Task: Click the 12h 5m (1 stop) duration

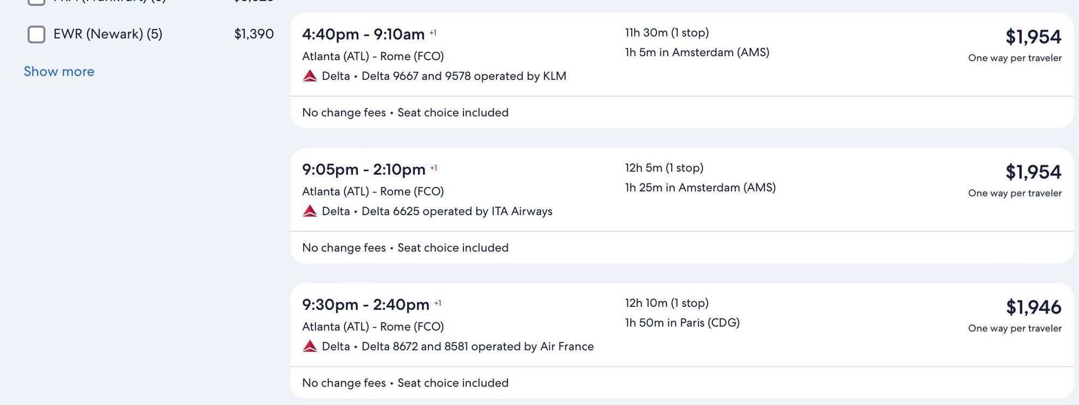Action: 664,168
